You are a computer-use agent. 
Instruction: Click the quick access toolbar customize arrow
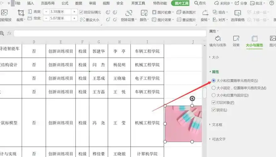pos(9,3)
